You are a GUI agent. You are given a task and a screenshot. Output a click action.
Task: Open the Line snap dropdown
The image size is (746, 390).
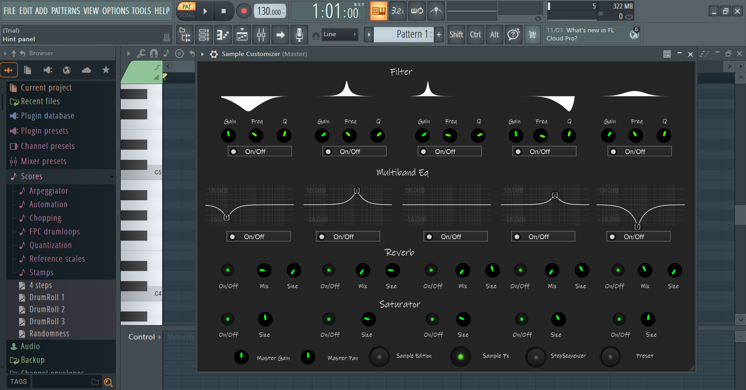click(340, 34)
